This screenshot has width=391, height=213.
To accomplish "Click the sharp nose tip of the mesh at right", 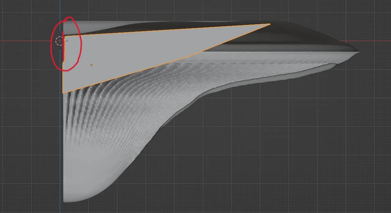I will 358,52.
